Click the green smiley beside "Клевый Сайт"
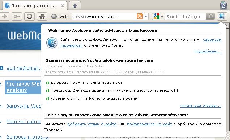The width and height of the screenshot is (230, 140). coord(47,99)
